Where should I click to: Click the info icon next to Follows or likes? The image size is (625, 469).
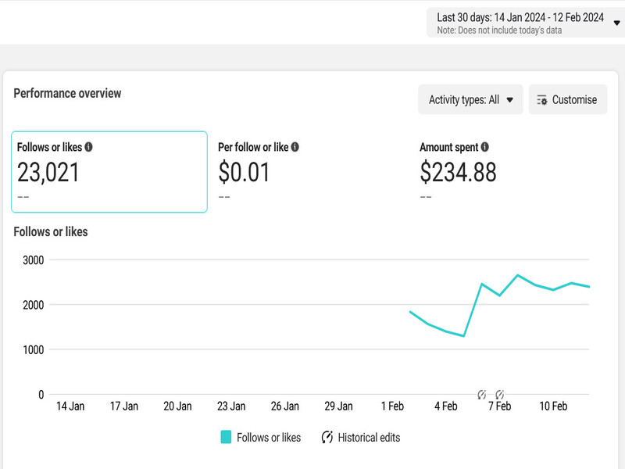[87, 147]
